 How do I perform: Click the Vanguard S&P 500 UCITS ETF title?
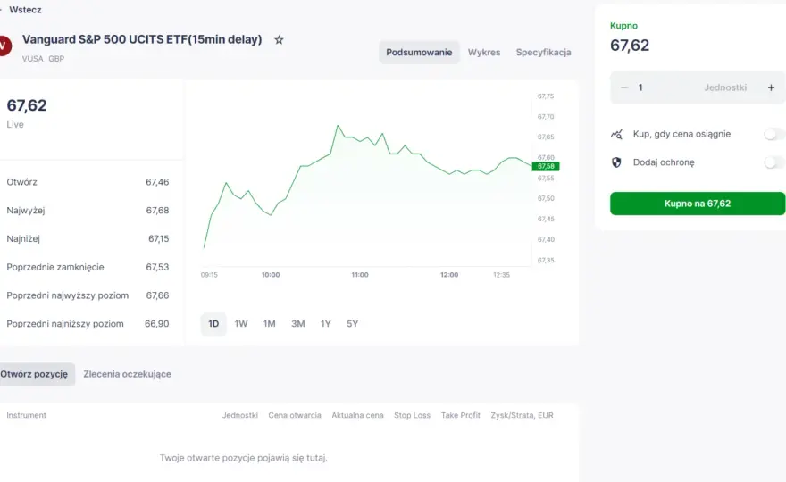tap(142, 39)
